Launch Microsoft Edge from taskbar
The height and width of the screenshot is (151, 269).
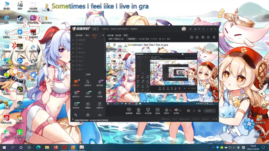(x=38, y=147)
